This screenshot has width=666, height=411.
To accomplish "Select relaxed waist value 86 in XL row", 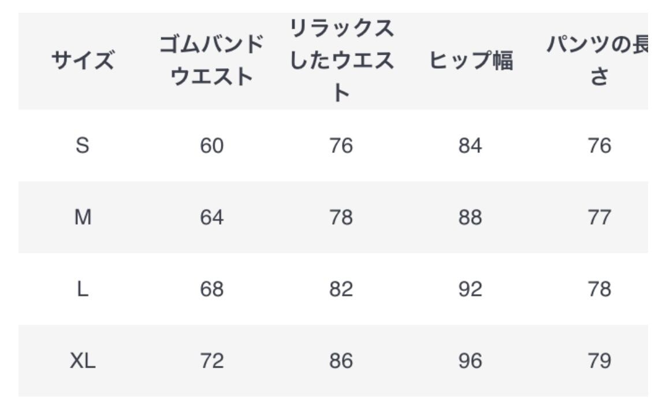I will pyautogui.click(x=341, y=361).
